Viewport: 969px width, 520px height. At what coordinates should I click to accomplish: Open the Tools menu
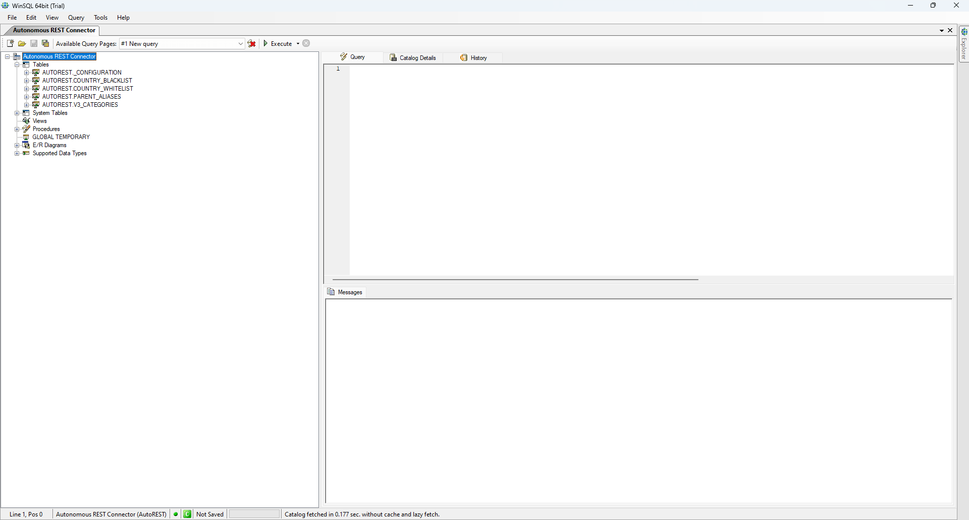(100, 18)
